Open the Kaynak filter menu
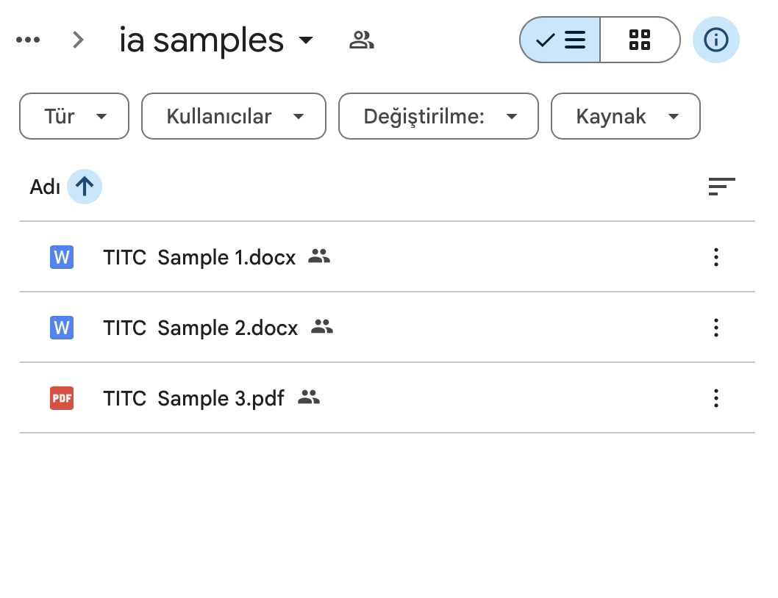Viewport: 778px width, 598px height. pyautogui.click(x=625, y=116)
